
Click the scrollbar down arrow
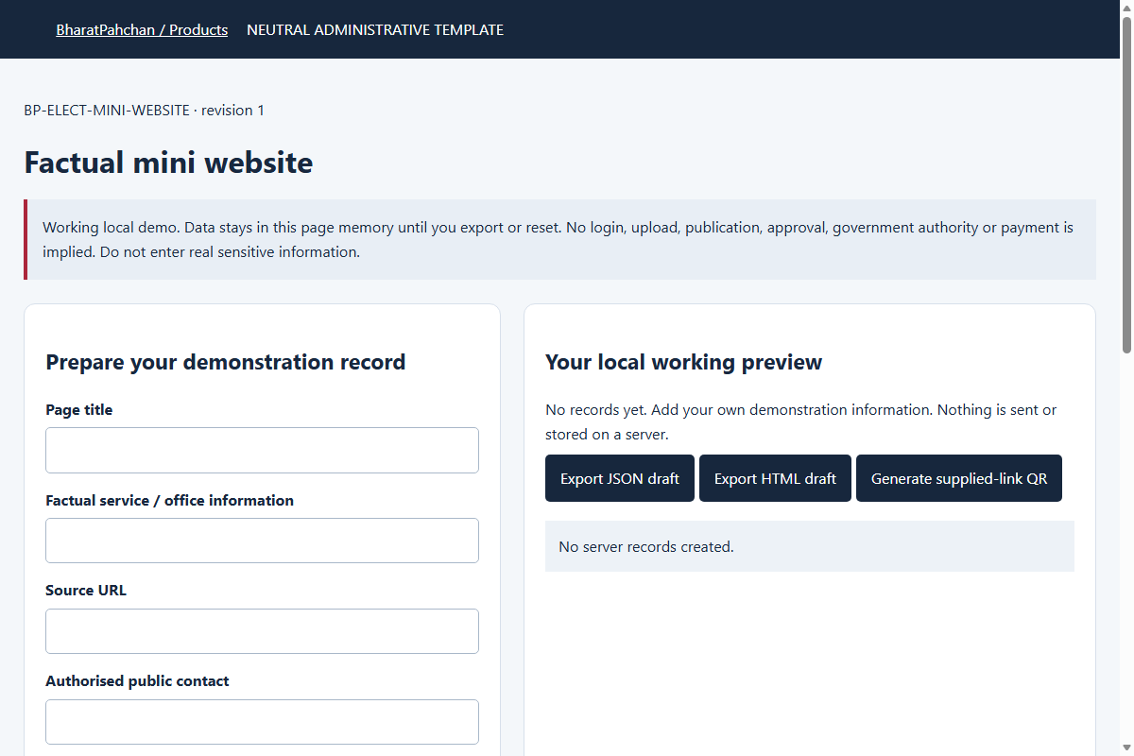click(x=1125, y=747)
